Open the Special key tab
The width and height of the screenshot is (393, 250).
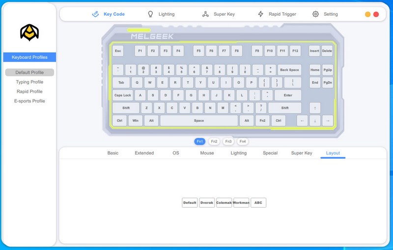(x=270, y=153)
